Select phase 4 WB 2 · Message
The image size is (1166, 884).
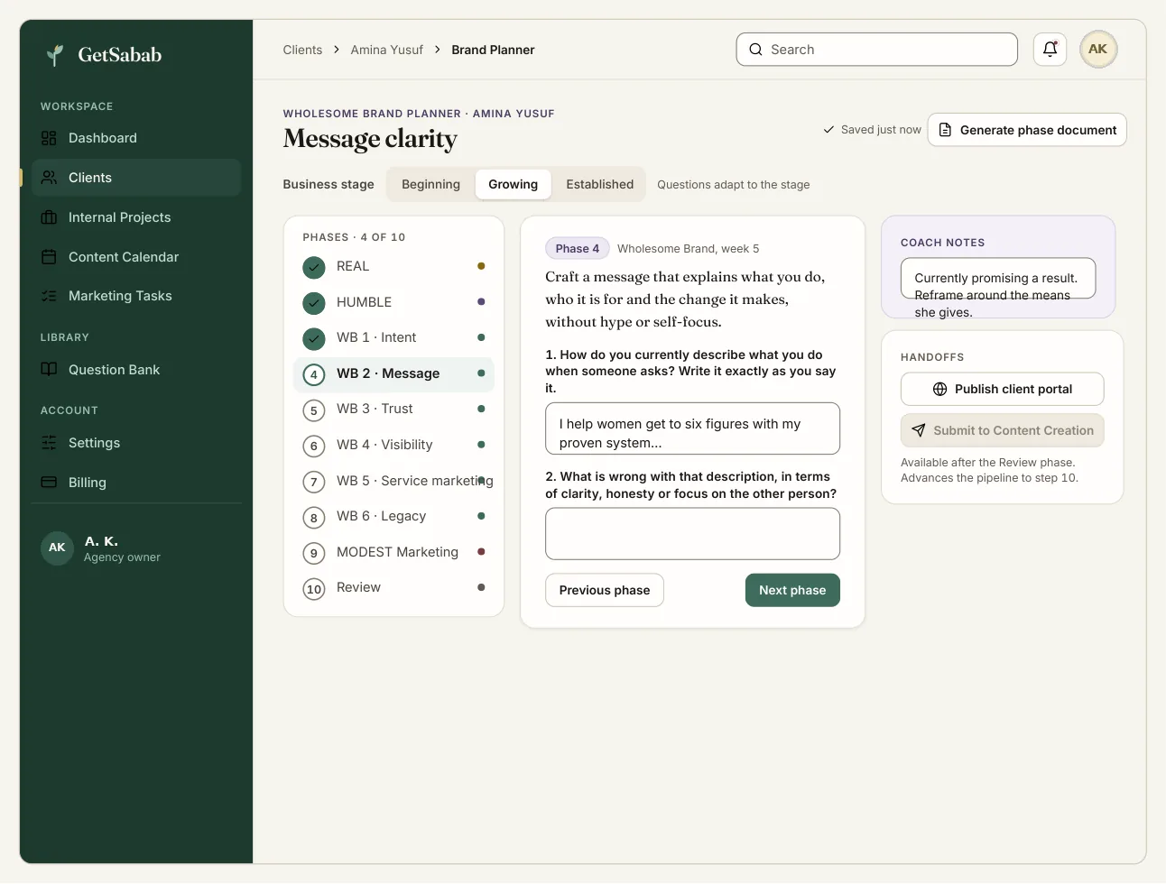point(394,373)
